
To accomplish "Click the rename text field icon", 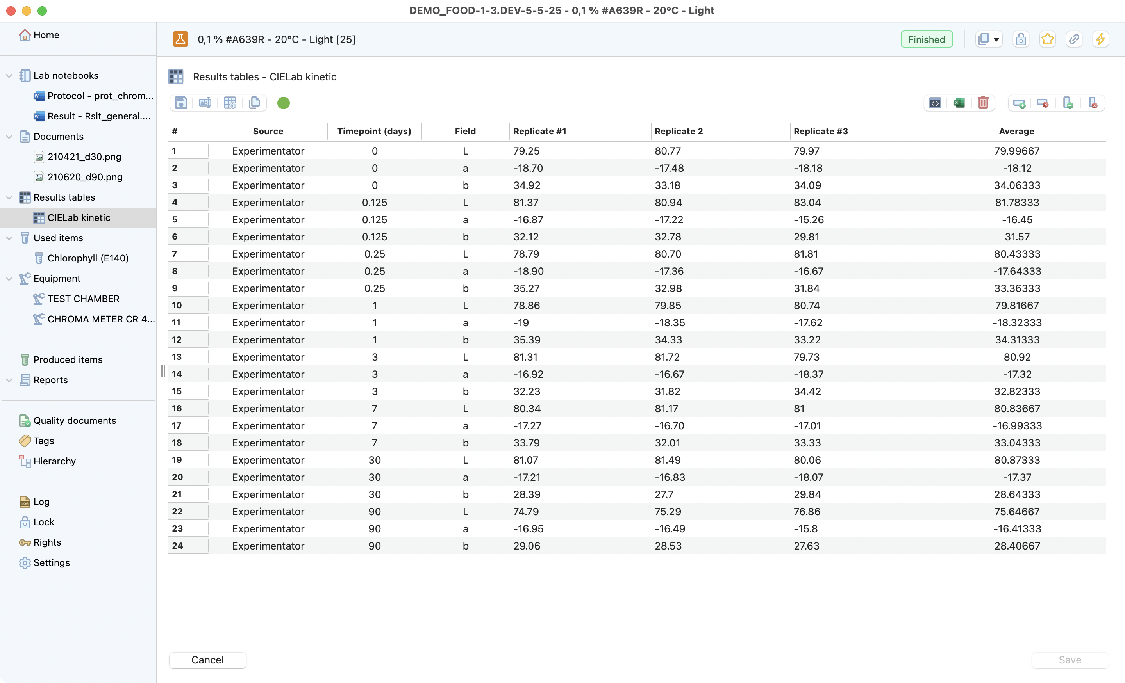I will click(205, 103).
